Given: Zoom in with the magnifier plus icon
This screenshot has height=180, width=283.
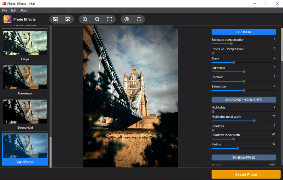Looking at the screenshot, I should click(85, 19).
